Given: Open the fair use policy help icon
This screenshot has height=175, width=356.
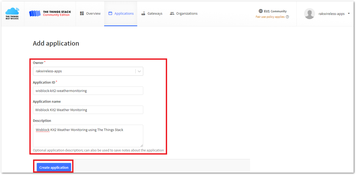Looking at the screenshot, I should click(287, 17).
